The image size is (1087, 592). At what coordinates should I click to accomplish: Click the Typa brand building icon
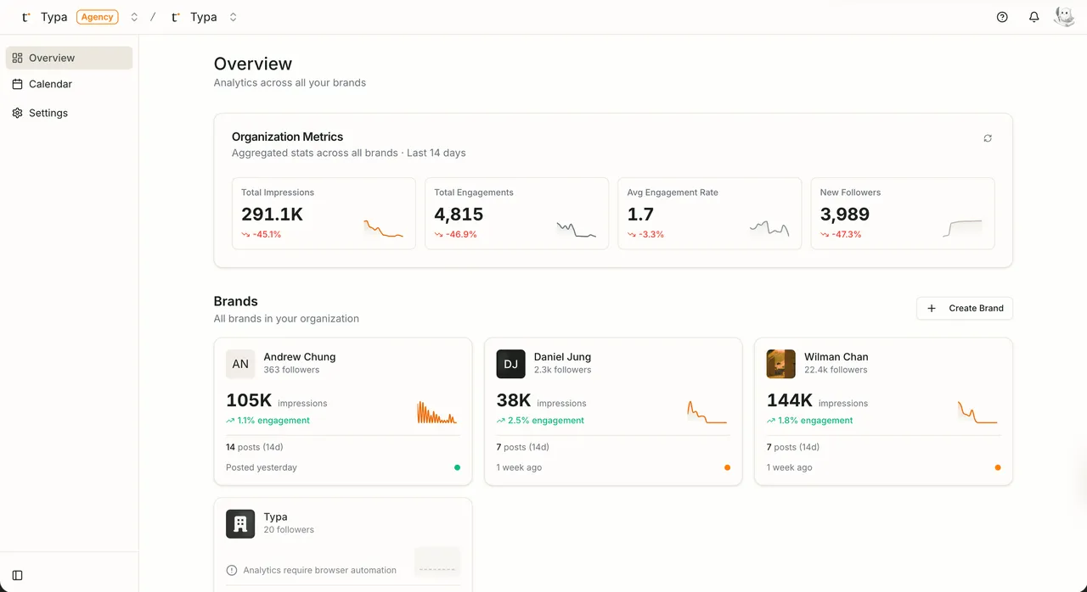click(240, 523)
